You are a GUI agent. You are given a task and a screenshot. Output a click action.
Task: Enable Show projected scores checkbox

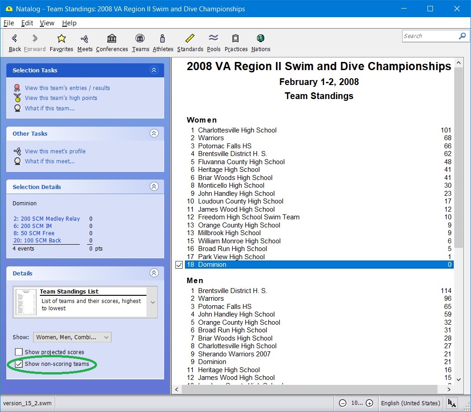coord(19,352)
